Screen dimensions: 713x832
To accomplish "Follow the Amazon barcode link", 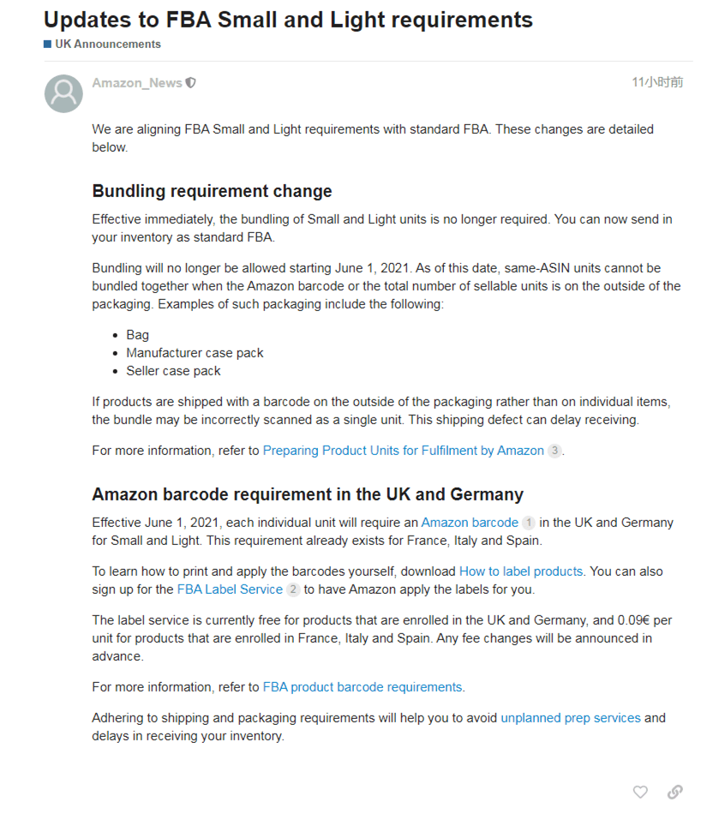I will pyautogui.click(x=470, y=523).
